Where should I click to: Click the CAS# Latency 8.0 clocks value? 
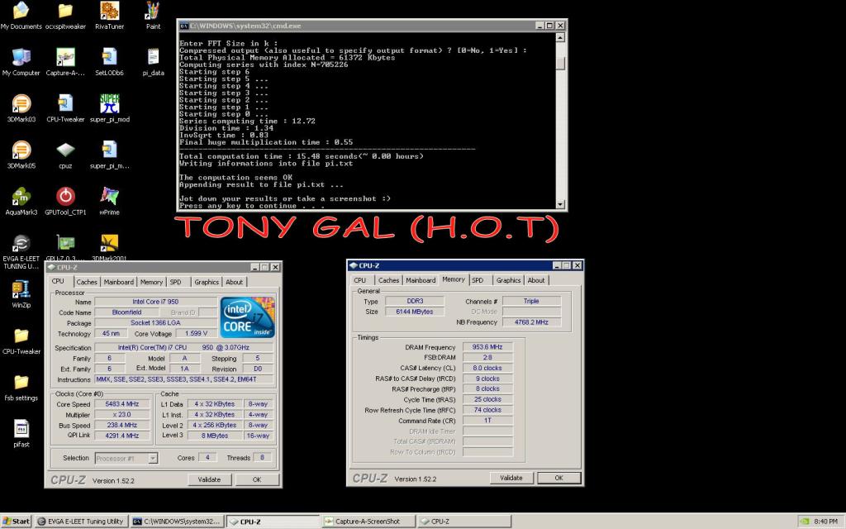[x=487, y=368]
